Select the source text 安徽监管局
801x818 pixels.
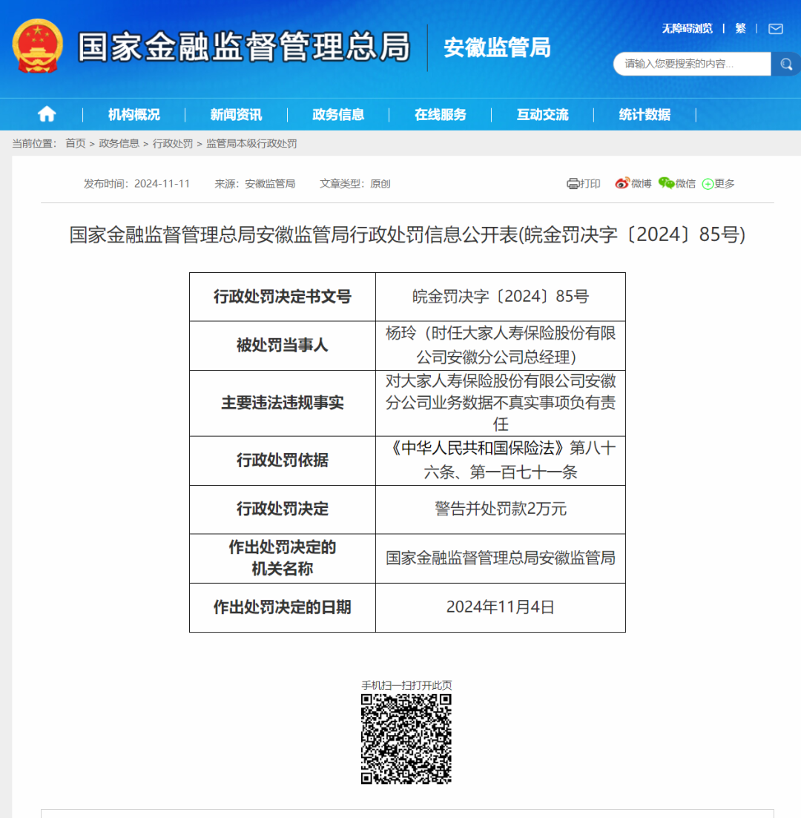tap(270, 184)
